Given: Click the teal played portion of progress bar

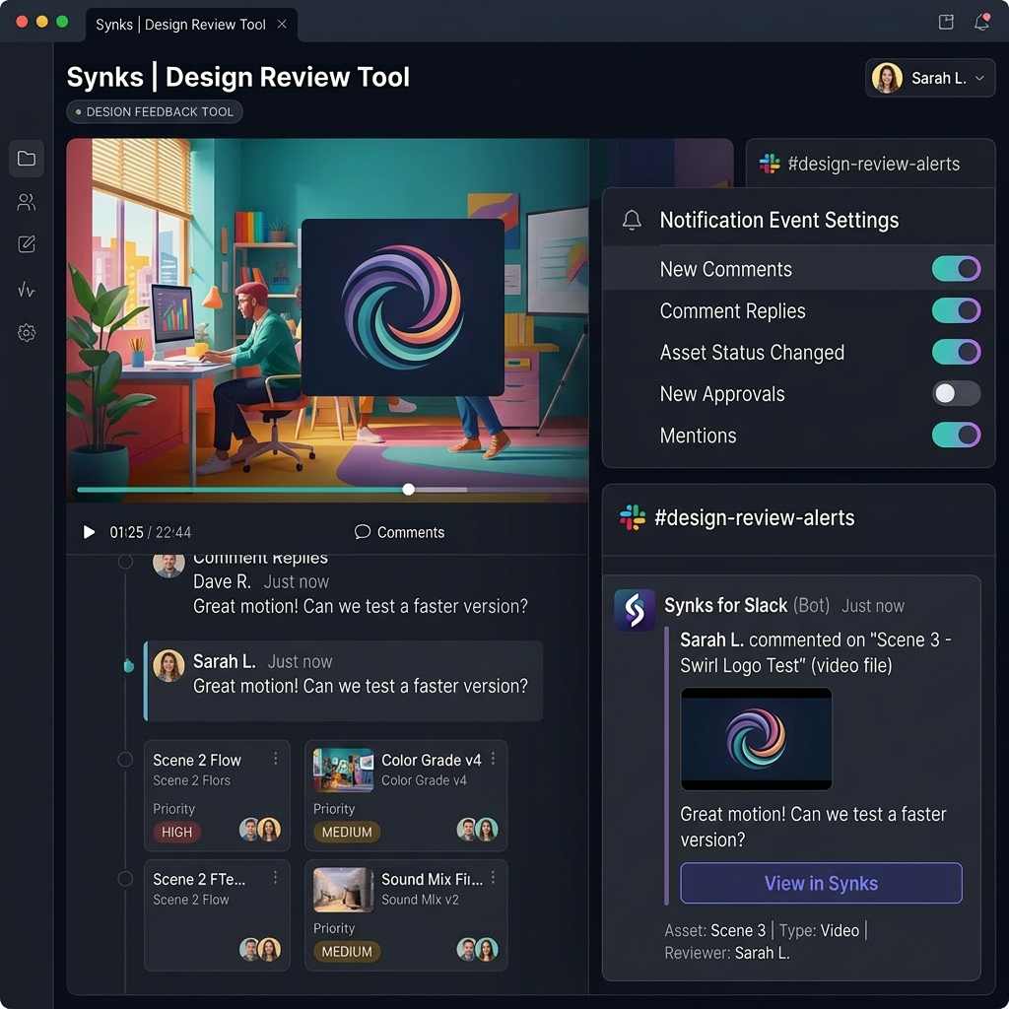Looking at the screenshot, I should pos(241,490).
